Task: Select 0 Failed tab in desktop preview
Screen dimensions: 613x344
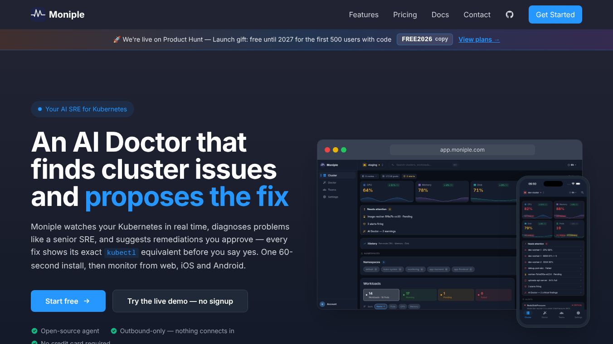Action: pos(493,295)
